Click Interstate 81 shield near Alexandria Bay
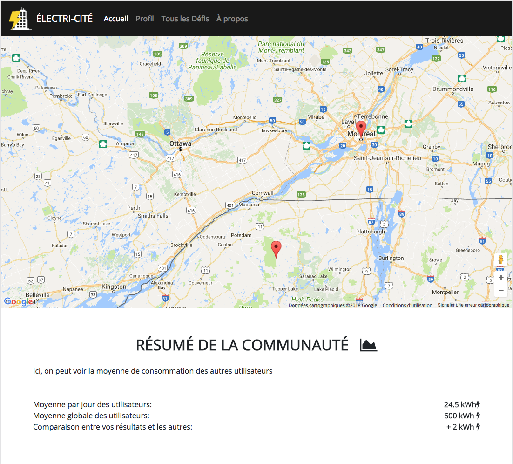Screen dimensions: 513x464 pyautogui.click(x=165, y=298)
